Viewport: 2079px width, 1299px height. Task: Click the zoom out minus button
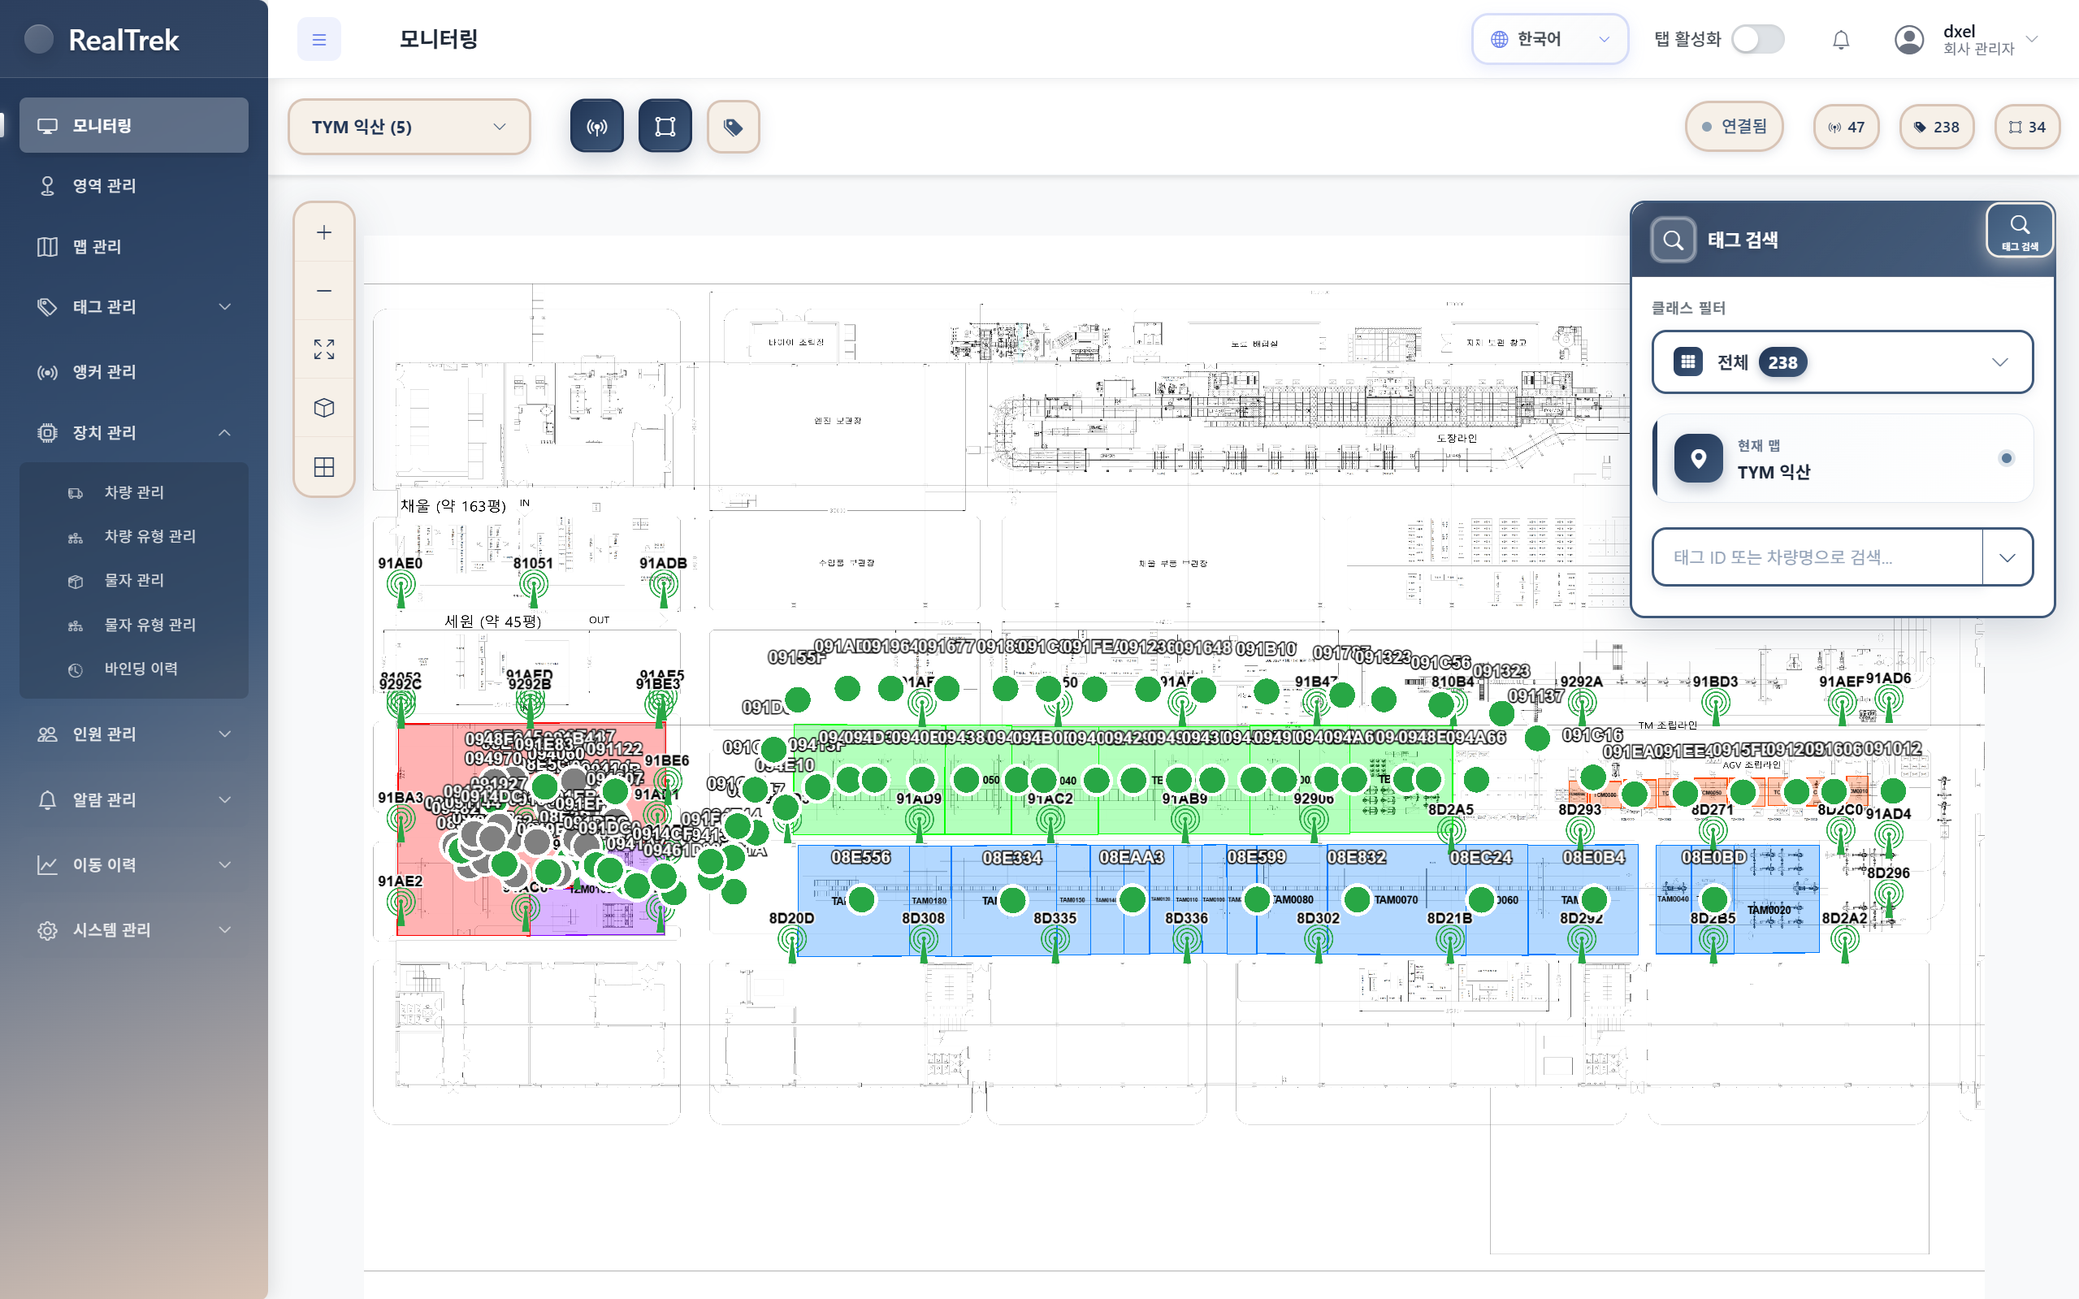[x=324, y=292]
